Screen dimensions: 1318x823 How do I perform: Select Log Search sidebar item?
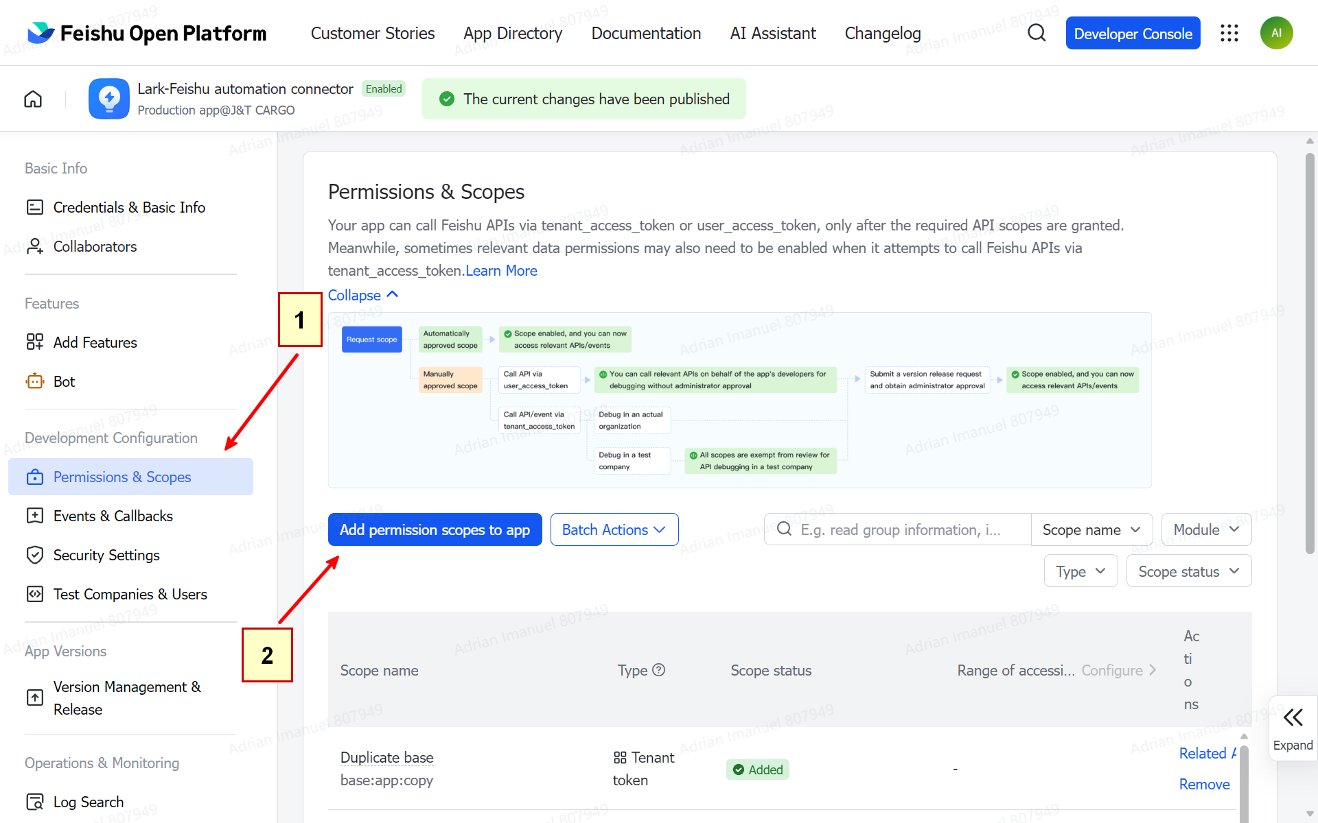coord(130,802)
